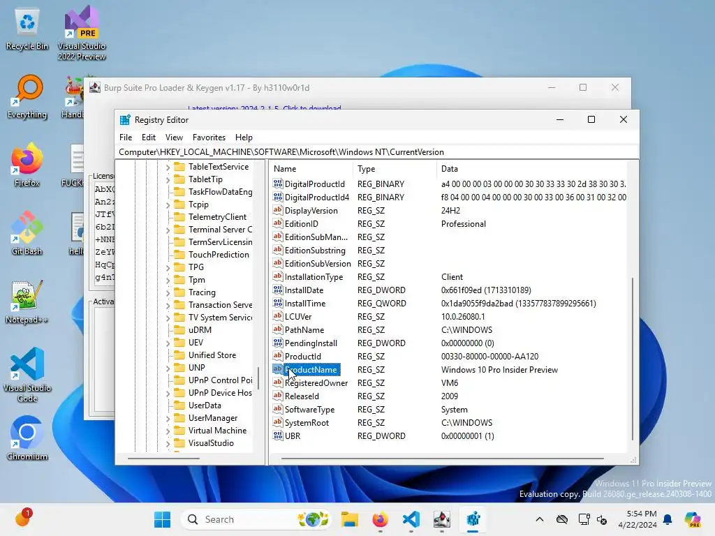715x536 pixels.
Task: Sort values by the Type column header
Action: pos(395,169)
